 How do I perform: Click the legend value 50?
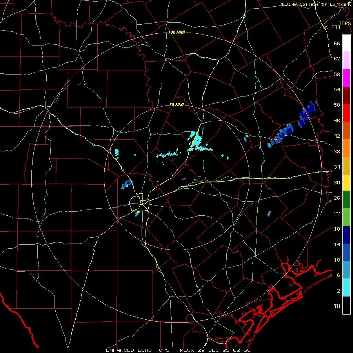pyautogui.click(x=337, y=105)
